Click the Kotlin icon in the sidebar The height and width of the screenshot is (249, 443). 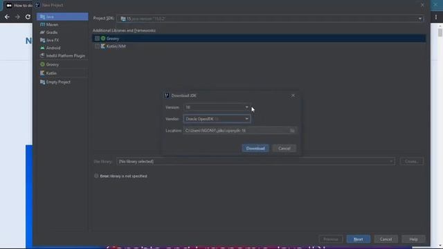click(x=42, y=73)
